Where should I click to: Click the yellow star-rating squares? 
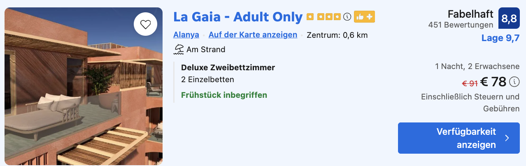pos(324,17)
